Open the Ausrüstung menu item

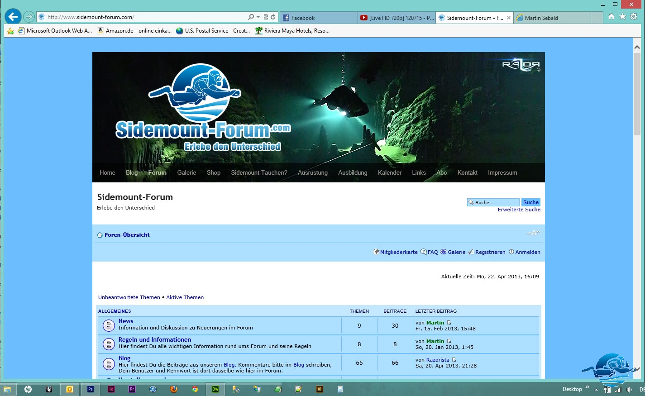pyautogui.click(x=312, y=172)
